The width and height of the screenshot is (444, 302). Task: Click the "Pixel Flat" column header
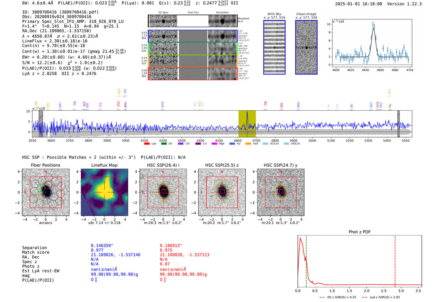tap(193, 12)
